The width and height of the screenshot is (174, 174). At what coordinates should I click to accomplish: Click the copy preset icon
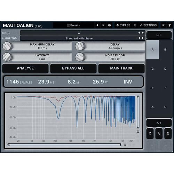(x=159, y=134)
